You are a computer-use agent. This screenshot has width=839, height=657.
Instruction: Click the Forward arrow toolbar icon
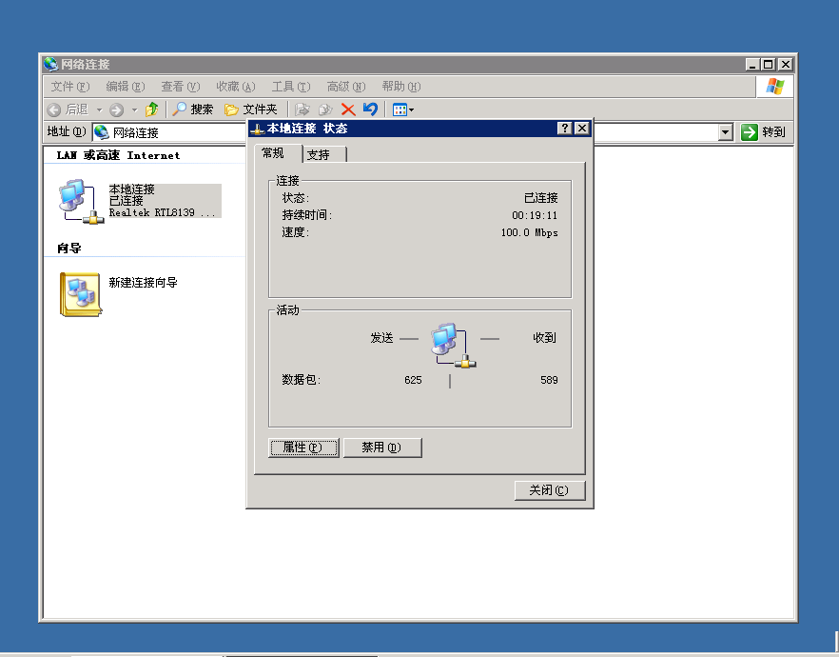click(x=116, y=109)
